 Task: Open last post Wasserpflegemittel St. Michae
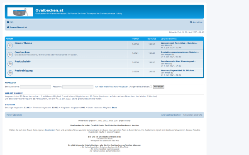pos(178,71)
